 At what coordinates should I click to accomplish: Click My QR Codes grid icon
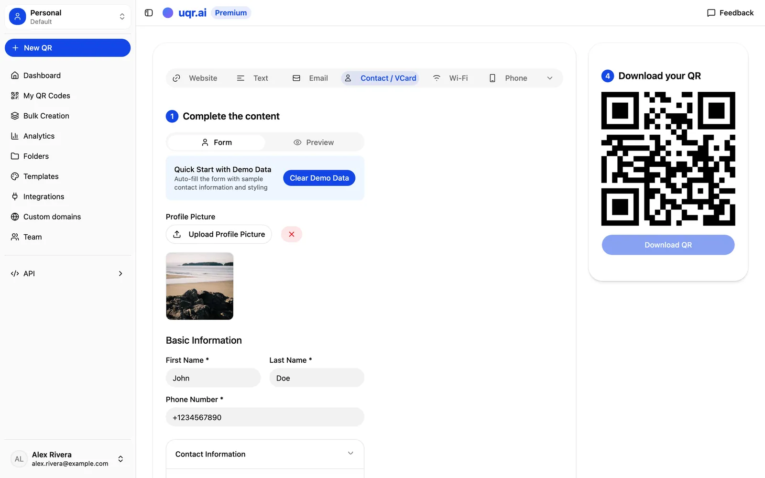(x=15, y=96)
